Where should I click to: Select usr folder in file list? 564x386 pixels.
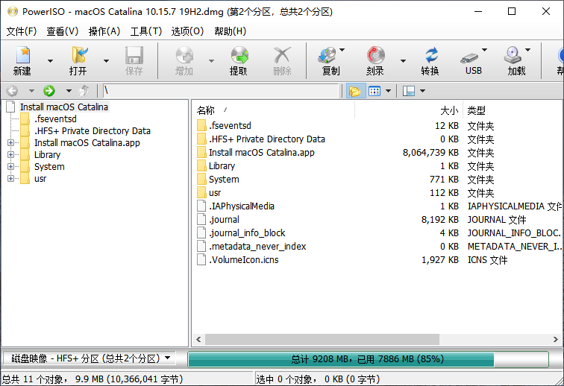click(215, 193)
